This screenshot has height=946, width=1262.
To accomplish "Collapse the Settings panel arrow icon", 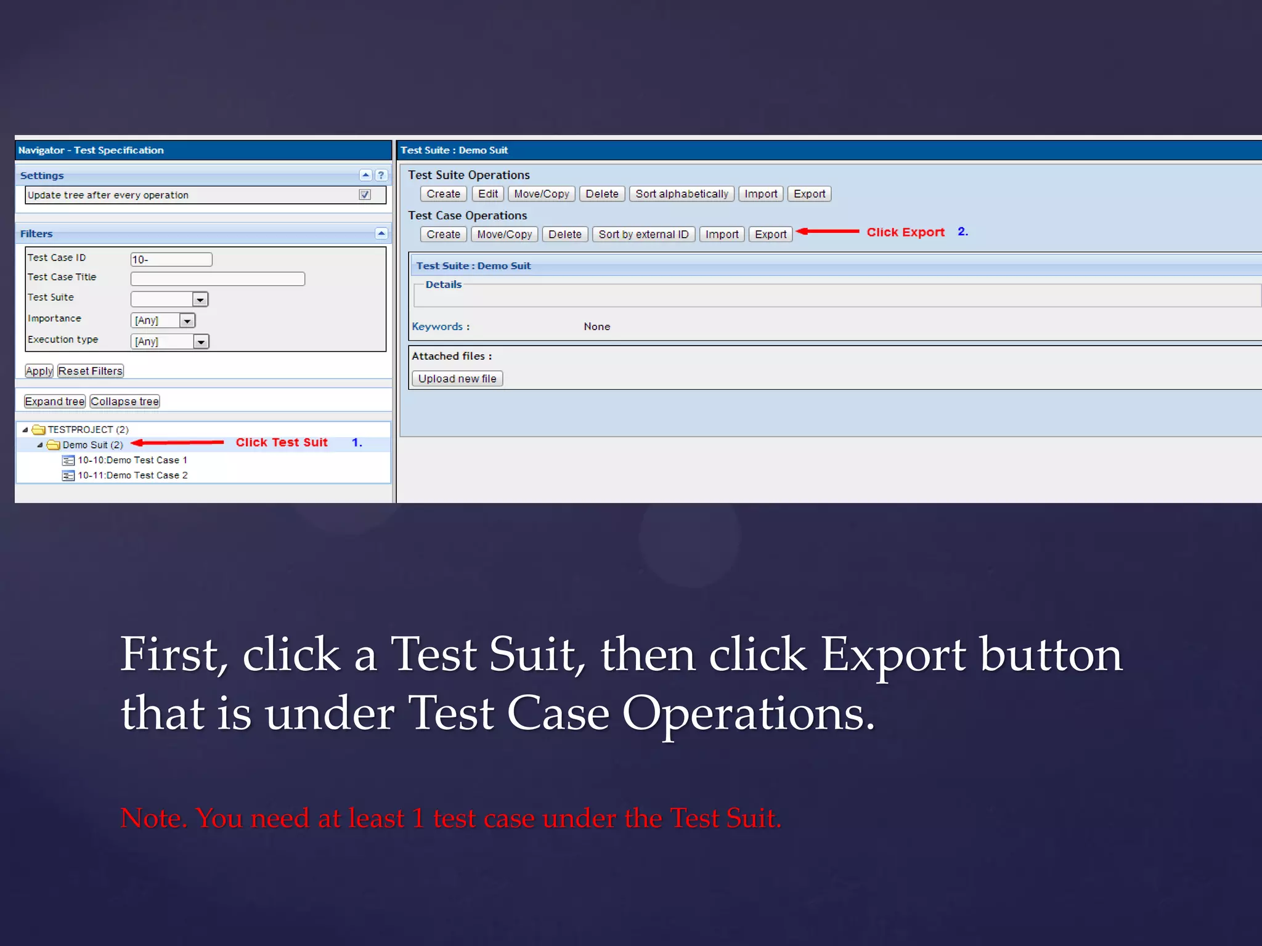I will tap(365, 175).
